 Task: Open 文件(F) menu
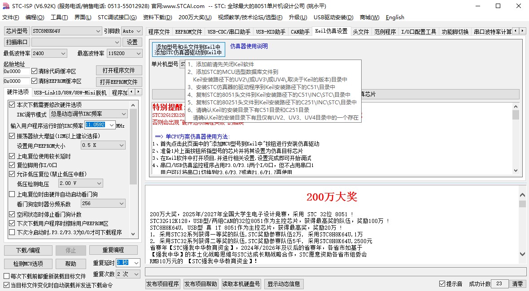tap(10, 17)
